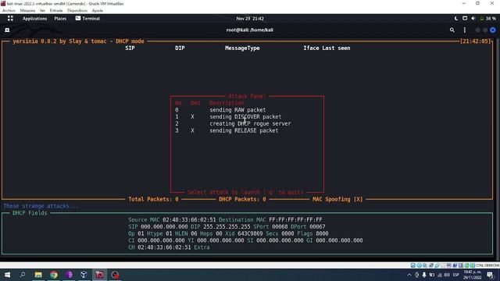Click the battery 36 % indicator
Screen dimensions: 500x281
(x=487, y=19)
